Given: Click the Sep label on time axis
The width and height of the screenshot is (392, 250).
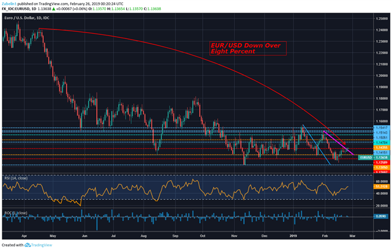Looking at the screenshot, I should click(176, 236).
